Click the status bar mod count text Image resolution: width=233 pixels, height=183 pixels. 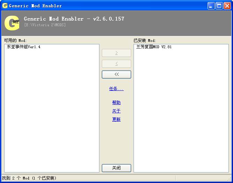pyautogui.click(x=29, y=178)
